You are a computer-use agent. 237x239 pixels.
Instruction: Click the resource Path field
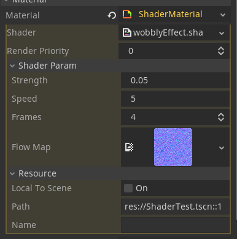coord(175,207)
